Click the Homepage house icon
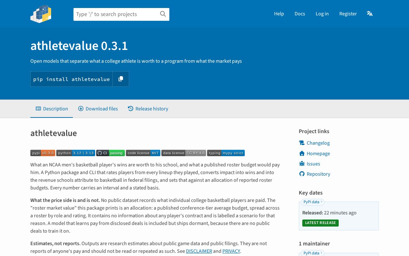 click(x=302, y=154)
